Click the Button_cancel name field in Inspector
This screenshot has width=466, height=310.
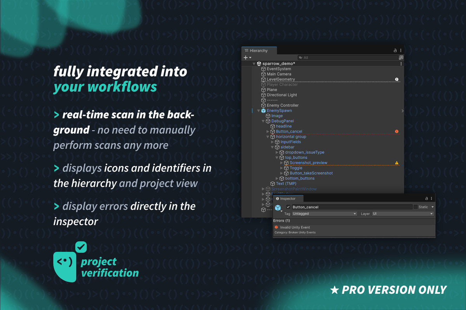[352, 207]
